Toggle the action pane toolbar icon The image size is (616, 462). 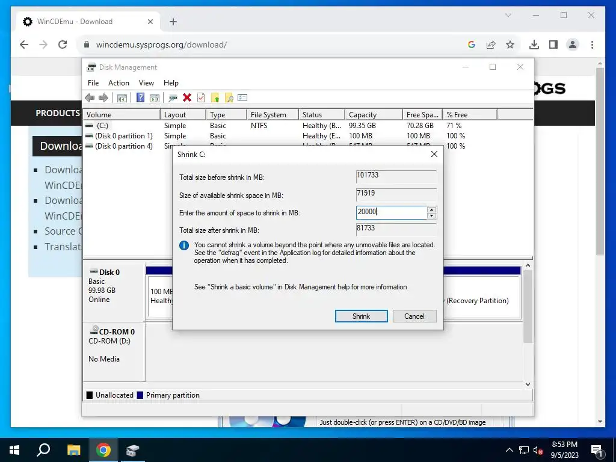(x=155, y=98)
